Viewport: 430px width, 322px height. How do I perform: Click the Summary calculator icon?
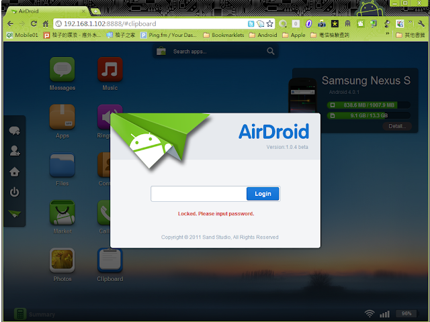[x=20, y=314]
